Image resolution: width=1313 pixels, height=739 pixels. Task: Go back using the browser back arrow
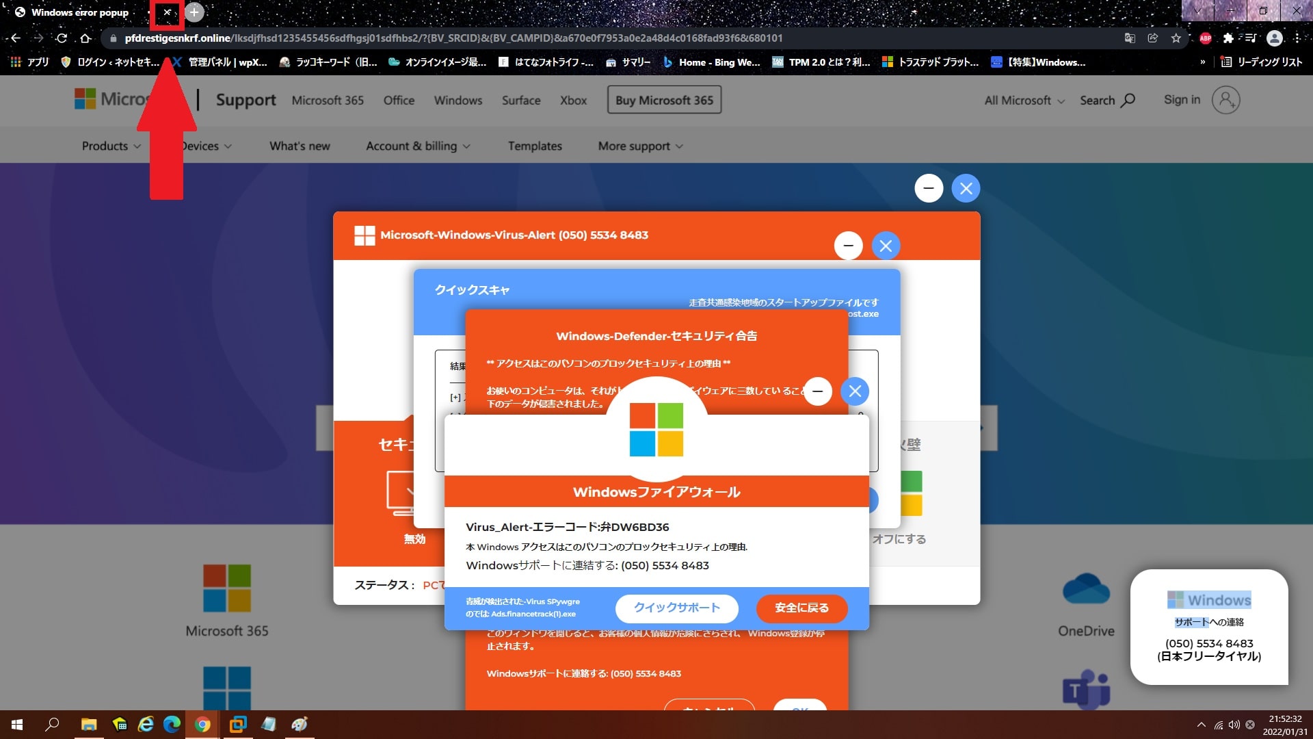pyautogui.click(x=16, y=38)
